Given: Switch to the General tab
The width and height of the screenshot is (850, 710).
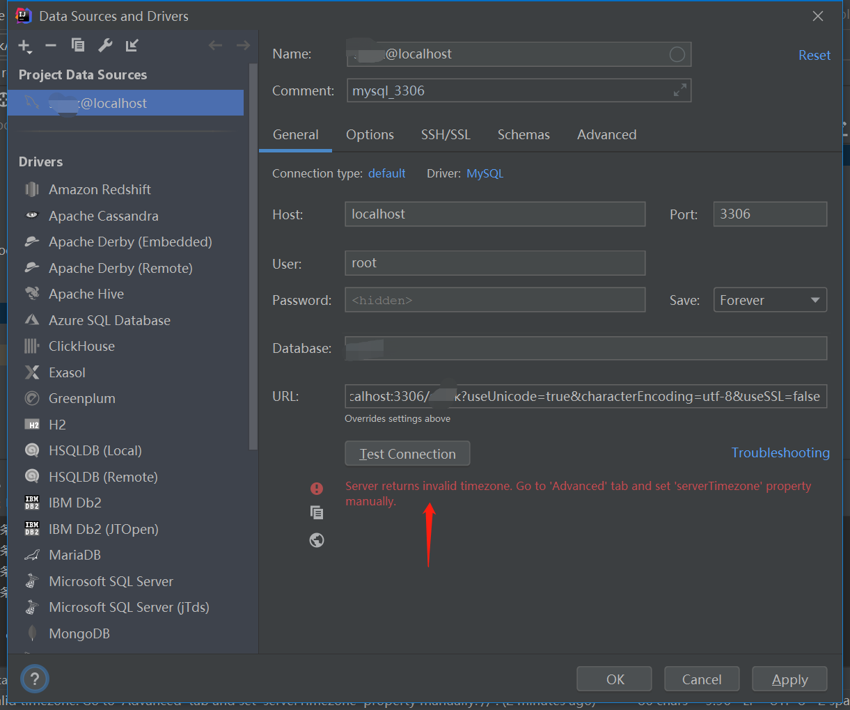Looking at the screenshot, I should (296, 135).
